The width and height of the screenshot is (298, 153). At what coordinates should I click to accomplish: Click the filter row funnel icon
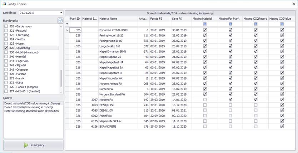click(68, 24)
